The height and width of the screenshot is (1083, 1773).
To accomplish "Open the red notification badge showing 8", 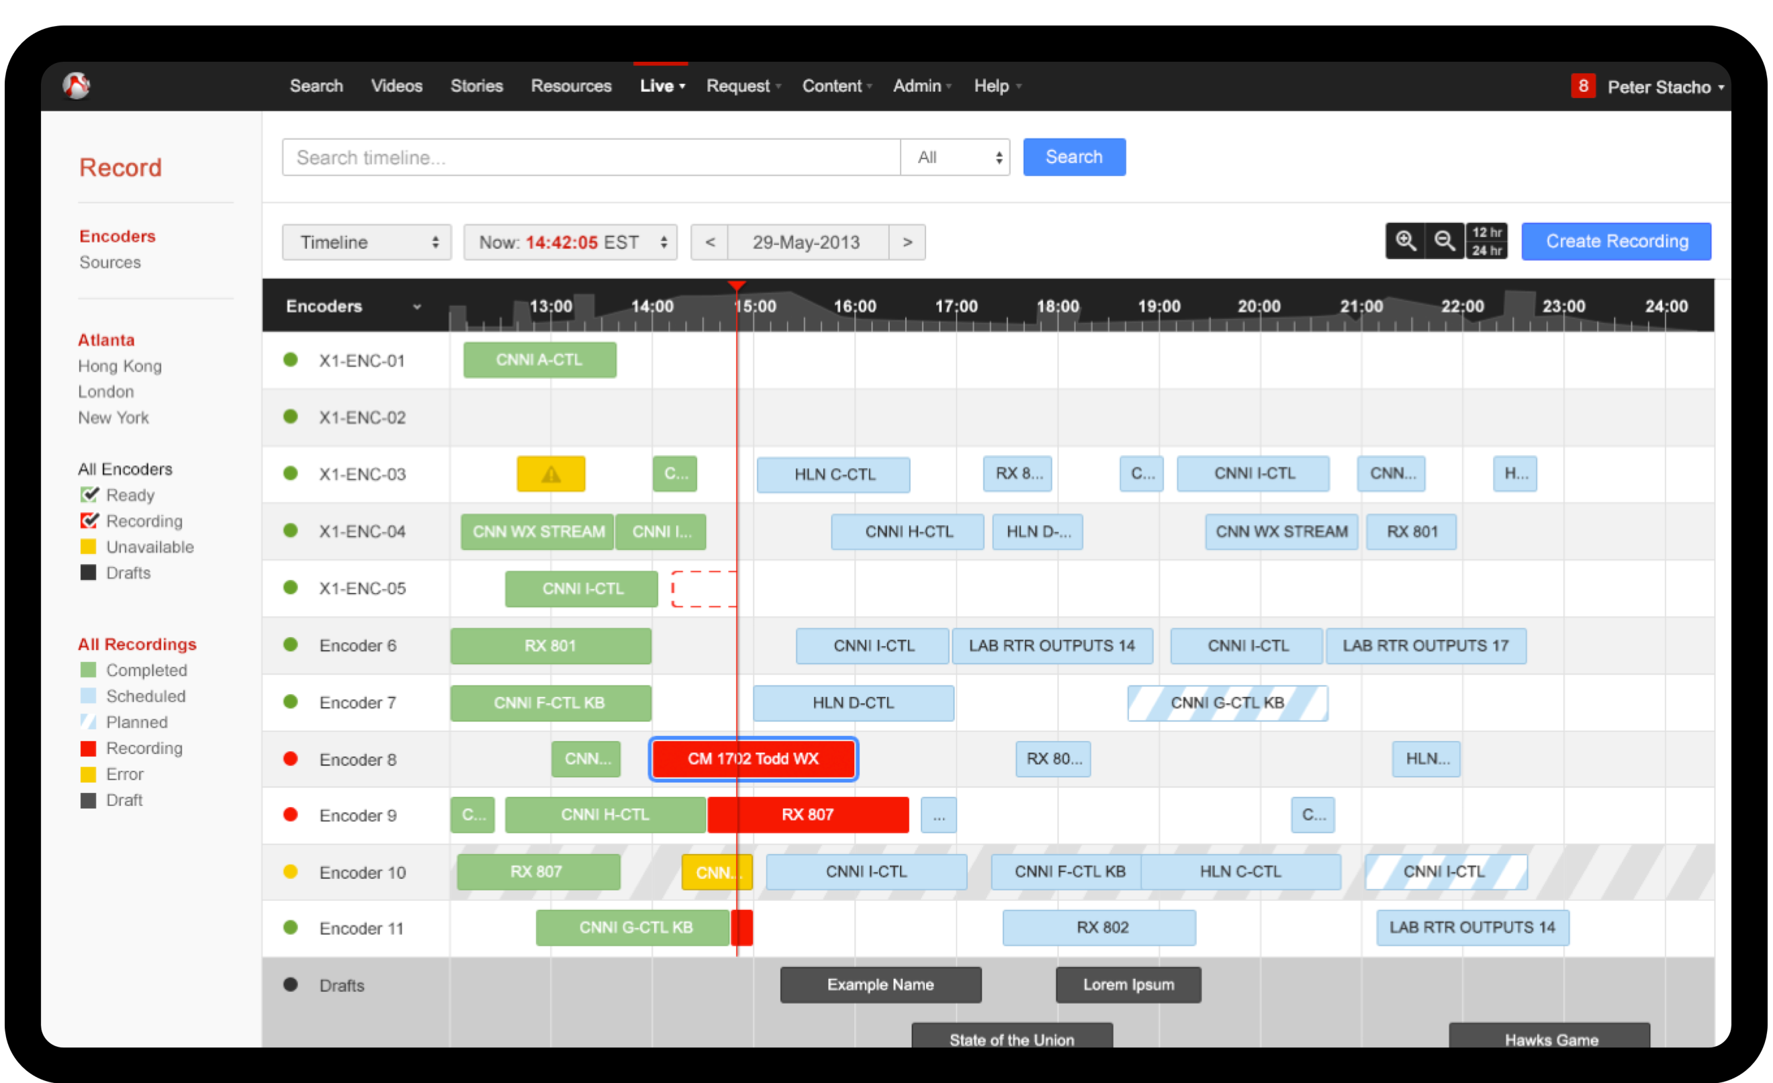I will click(1583, 87).
